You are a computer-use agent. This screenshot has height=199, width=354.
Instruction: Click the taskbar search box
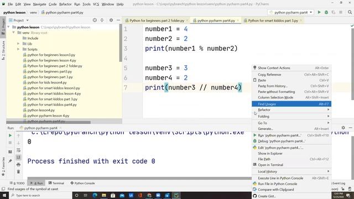coord(40,195)
